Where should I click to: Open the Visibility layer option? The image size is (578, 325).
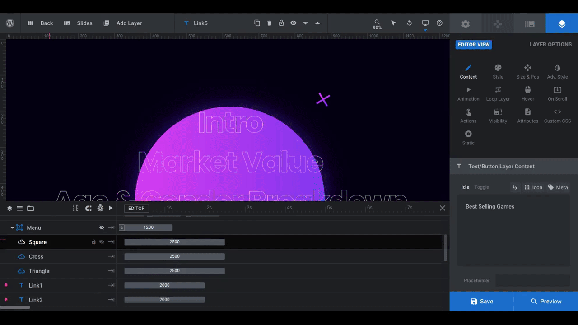coord(498,116)
